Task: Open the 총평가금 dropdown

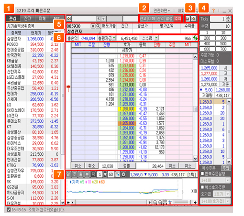Action: click(x=114, y=38)
